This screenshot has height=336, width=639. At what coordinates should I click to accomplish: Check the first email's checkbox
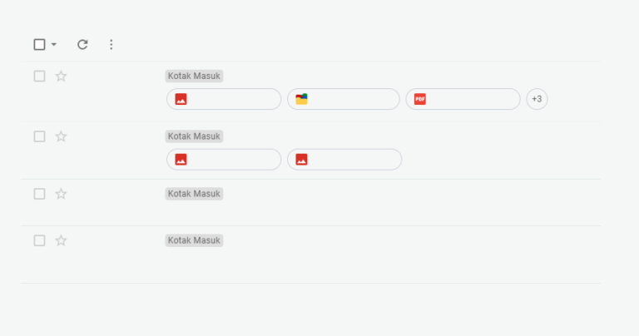click(x=40, y=77)
